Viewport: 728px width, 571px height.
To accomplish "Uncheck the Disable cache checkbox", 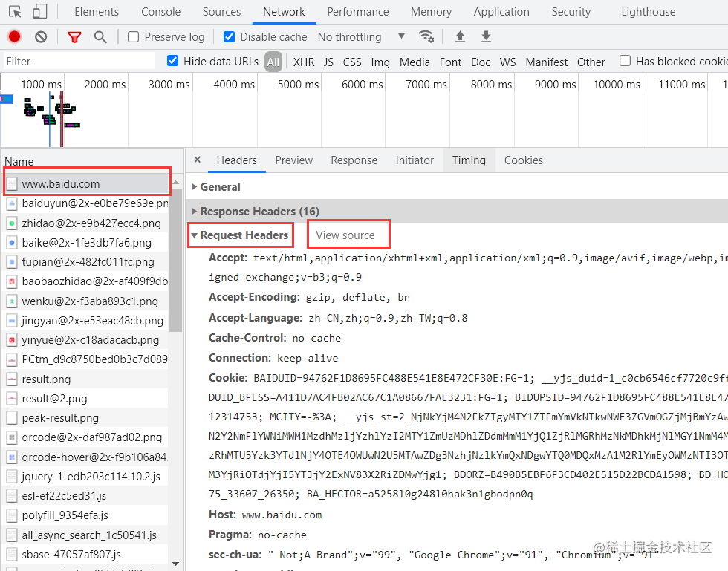I will (x=229, y=36).
